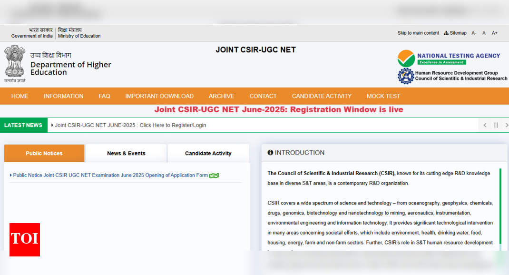Screen dimensions: 509x275
Task: Open the June 2025 Application Form public notice
Action: tap(110, 175)
